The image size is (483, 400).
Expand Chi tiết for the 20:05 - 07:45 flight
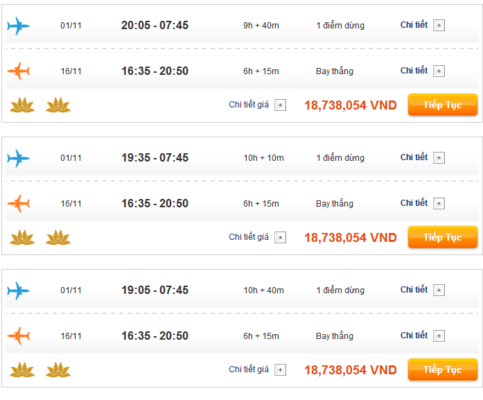coord(439,26)
